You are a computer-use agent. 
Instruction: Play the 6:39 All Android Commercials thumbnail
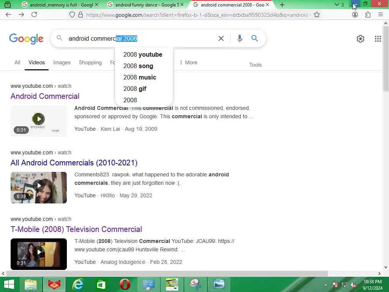[x=39, y=187]
